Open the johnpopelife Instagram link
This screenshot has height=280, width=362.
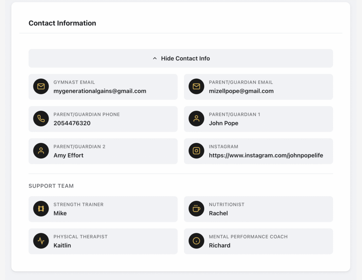[x=266, y=155]
